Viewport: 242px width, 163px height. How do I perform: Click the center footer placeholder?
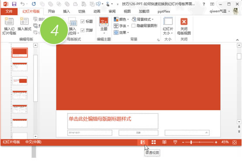point(138,133)
